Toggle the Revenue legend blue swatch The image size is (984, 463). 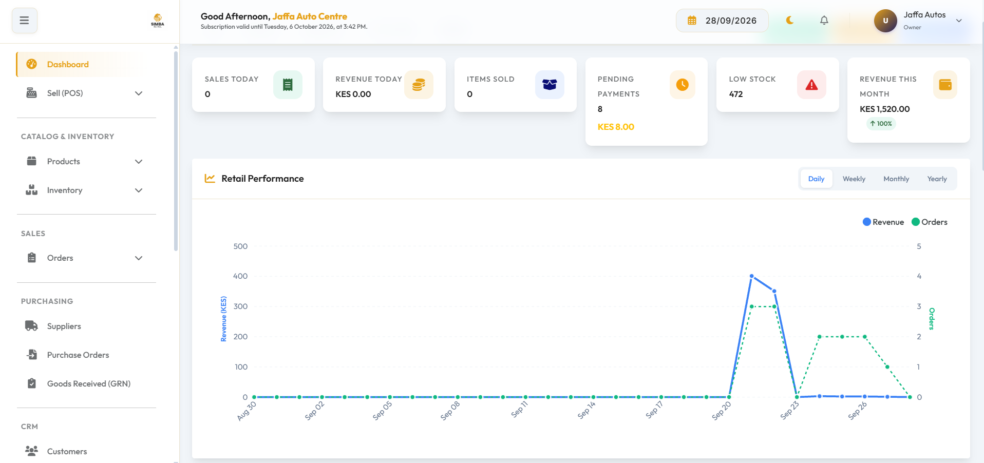pyautogui.click(x=867, y=222)
